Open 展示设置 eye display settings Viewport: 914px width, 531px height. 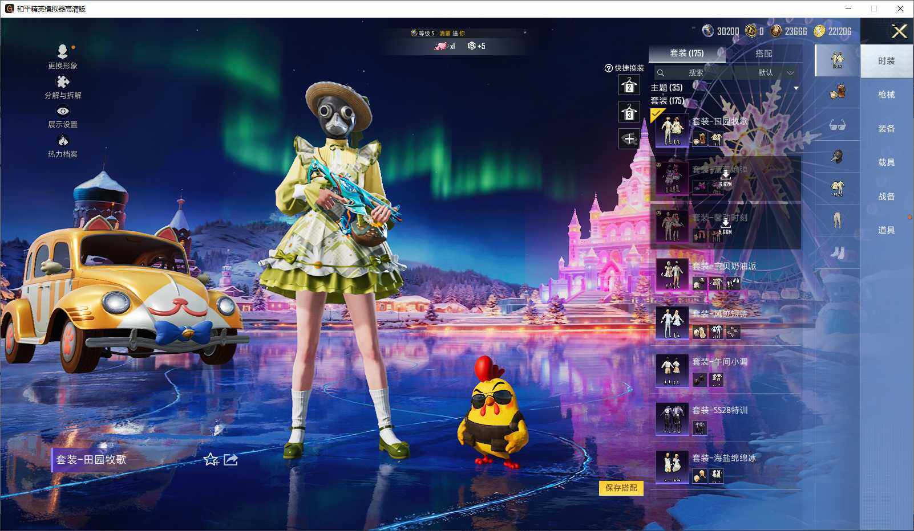click(x=63, y=111)
